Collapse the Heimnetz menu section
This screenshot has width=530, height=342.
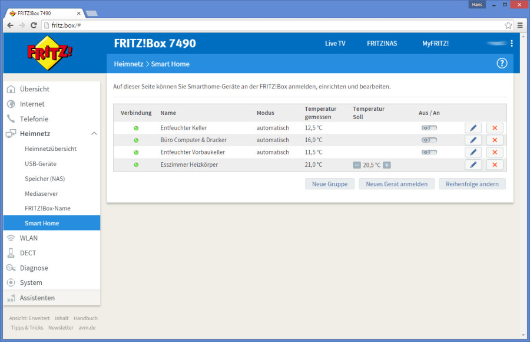coord(94,134)
